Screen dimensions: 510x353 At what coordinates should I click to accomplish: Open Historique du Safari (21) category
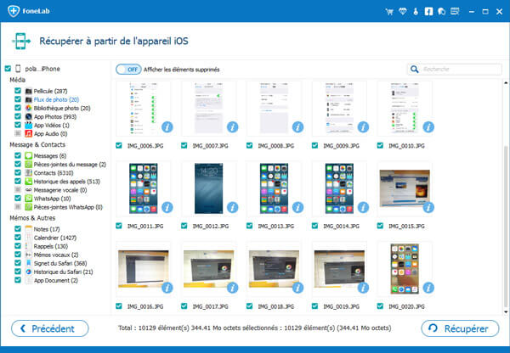pos(63,272)
